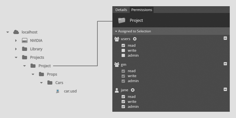Uncheck jane's admin permission
Screen dimensions: 236x118
pos(123,106)
